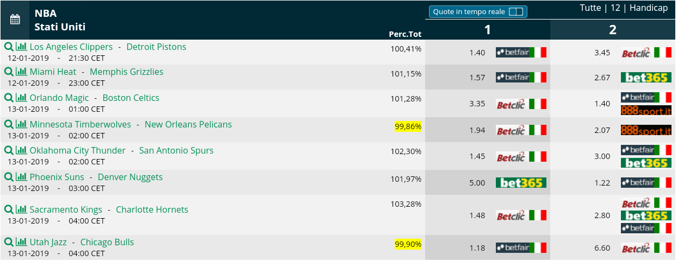
Task: Select the 12 market filter
Action: click(615, 8)
